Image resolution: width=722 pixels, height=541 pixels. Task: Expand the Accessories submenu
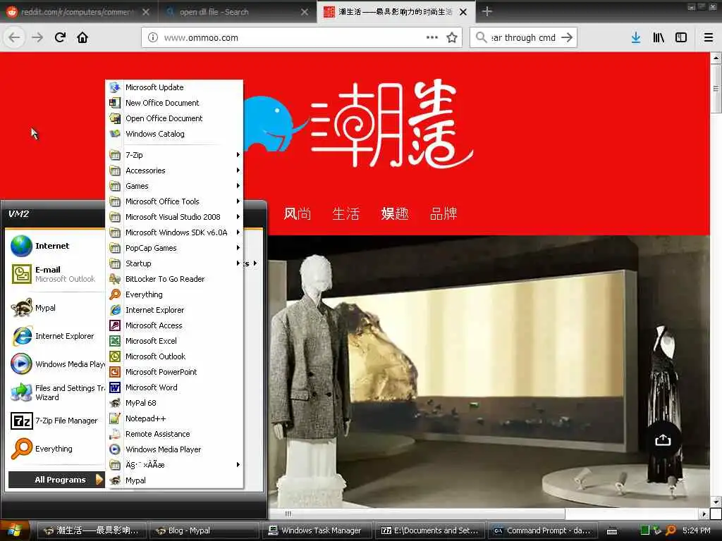[x=174, y=170]
